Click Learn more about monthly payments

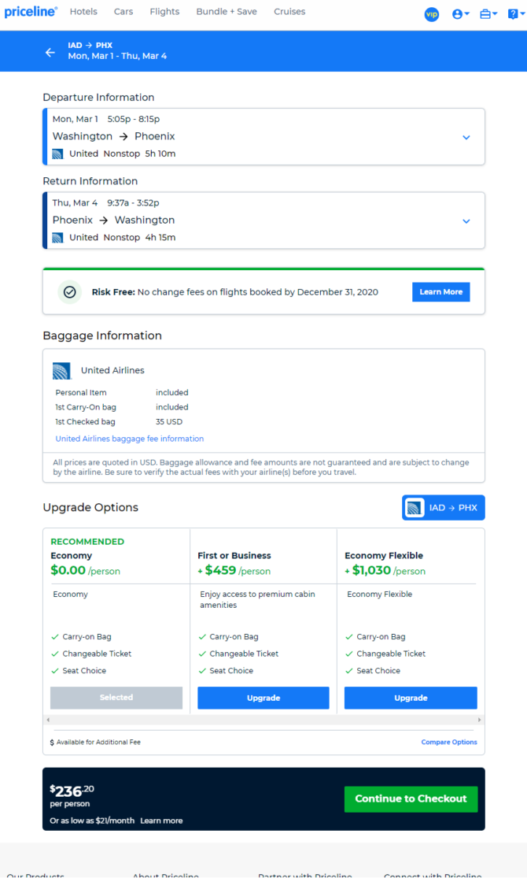point(161,821)
